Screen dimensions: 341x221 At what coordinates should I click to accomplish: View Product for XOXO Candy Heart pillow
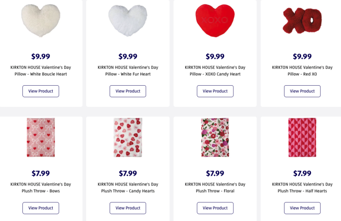point(215,91)
